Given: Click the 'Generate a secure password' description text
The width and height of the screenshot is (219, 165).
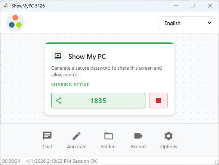Looking at the screenshot, I should pos(107,71).
